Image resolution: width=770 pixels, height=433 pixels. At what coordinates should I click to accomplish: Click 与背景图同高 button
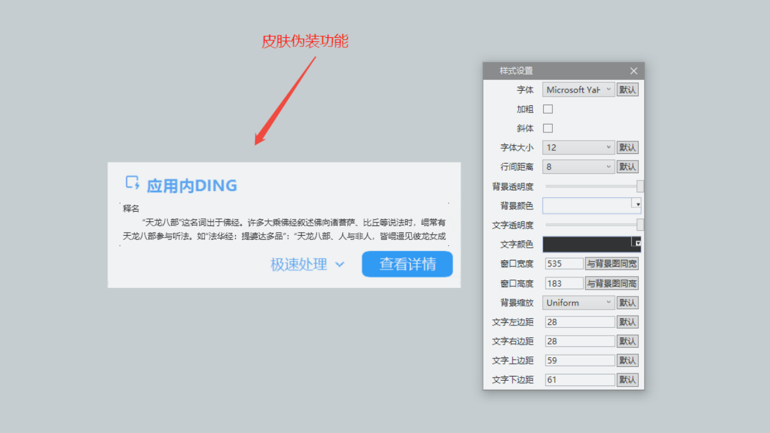pos(612,283)
